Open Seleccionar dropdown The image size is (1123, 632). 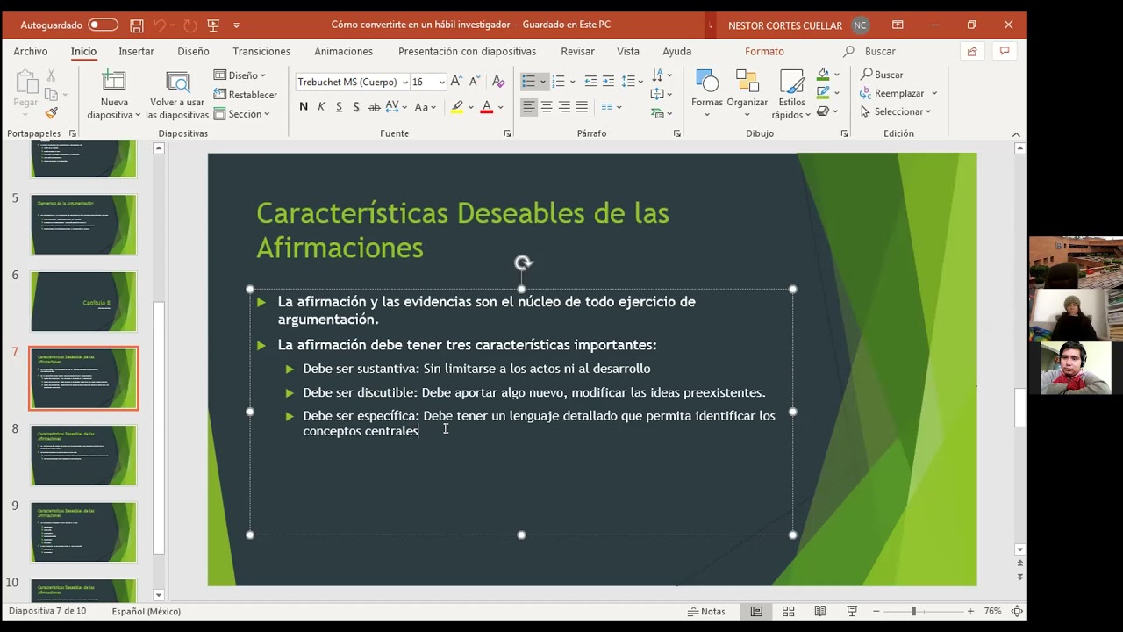(896, 111)
